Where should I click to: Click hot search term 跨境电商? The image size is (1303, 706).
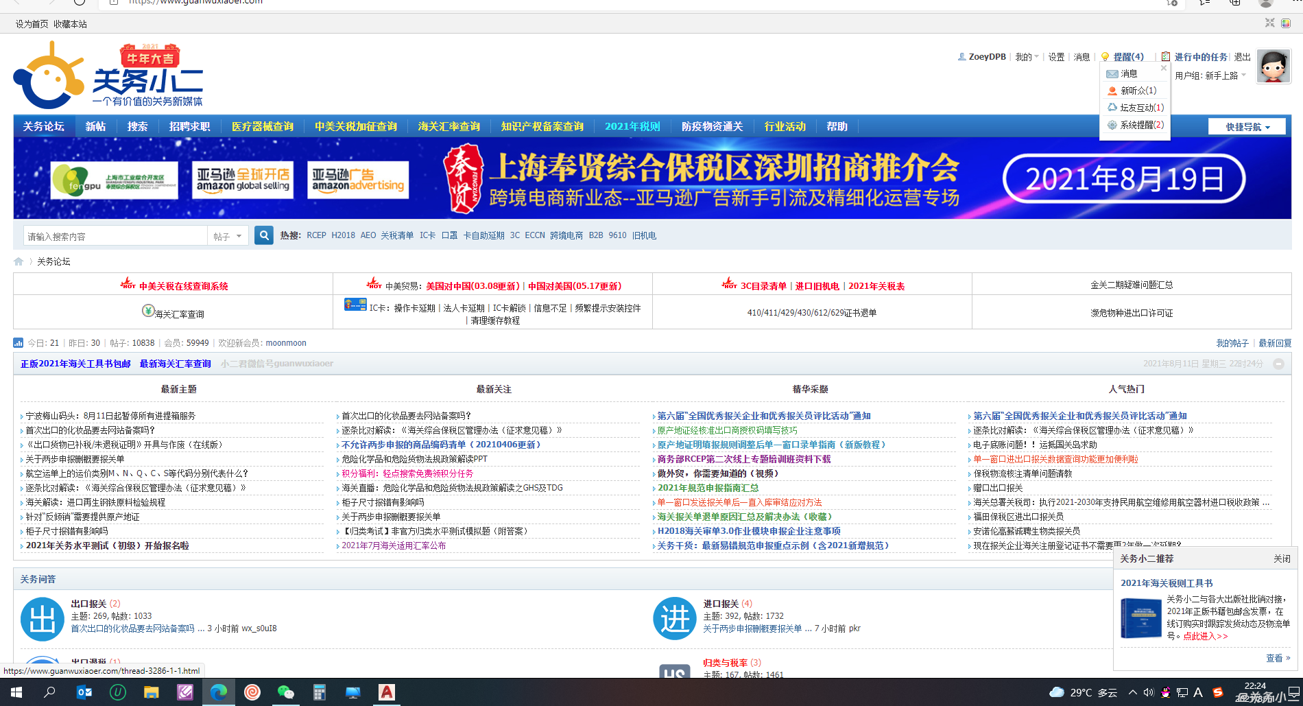coord(566,235)
